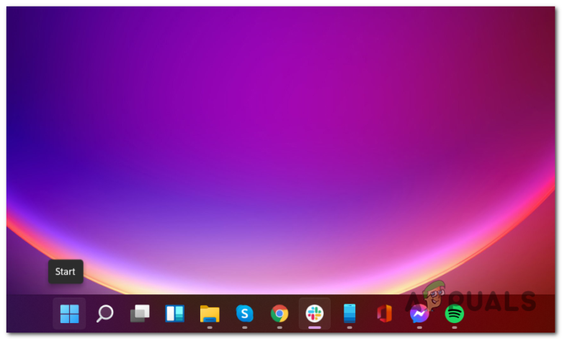Switch to Google Chrome

[280, 314]
